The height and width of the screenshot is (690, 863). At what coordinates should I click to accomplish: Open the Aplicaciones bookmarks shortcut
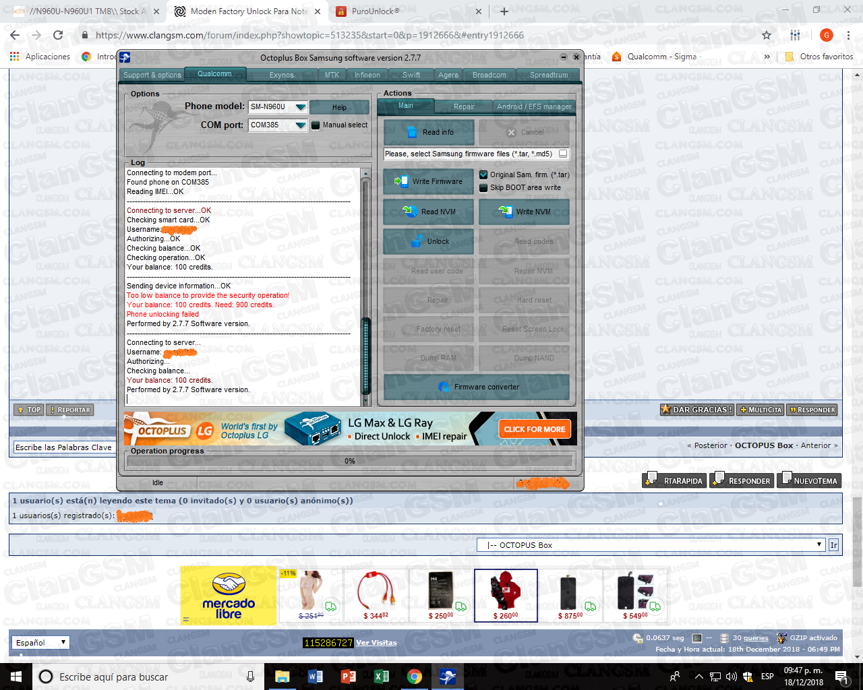click(x=40, y=57)
